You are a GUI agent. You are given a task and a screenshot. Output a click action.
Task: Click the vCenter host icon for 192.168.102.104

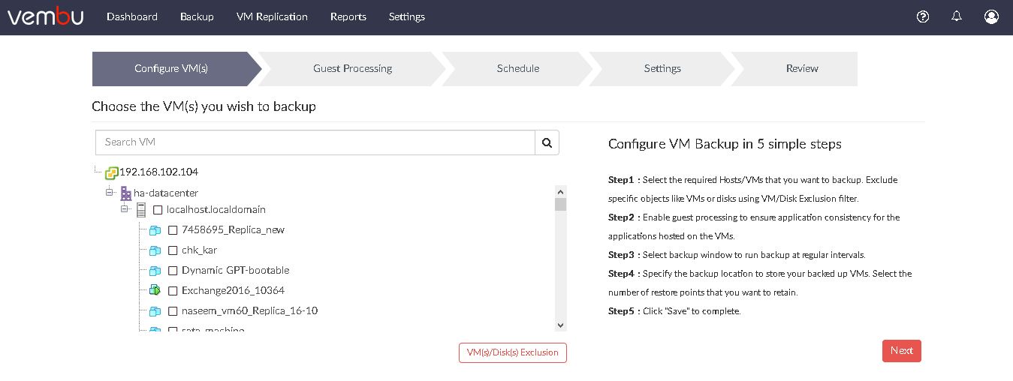(111, 172)
